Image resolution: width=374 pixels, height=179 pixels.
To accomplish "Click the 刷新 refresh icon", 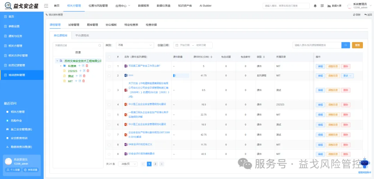I will [357, 15].
